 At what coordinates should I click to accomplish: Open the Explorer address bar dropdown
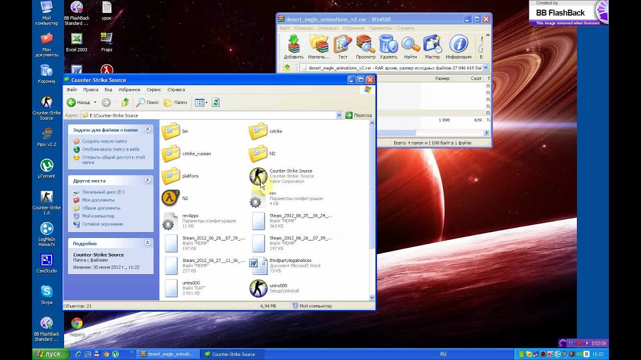[x=339, y=115]
